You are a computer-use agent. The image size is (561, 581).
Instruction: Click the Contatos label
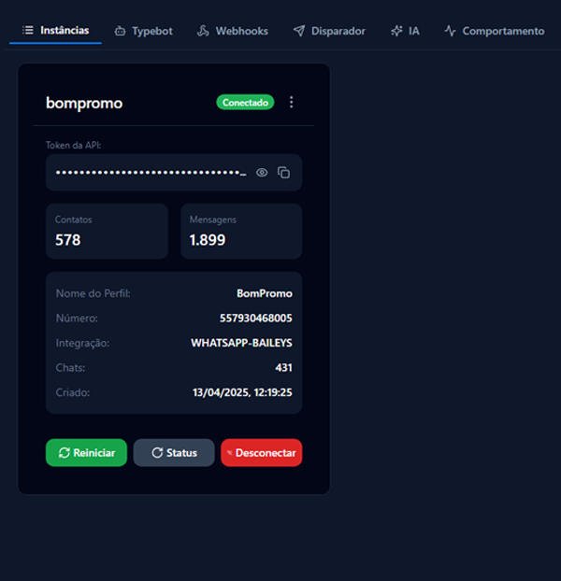[x=74, y=220]
